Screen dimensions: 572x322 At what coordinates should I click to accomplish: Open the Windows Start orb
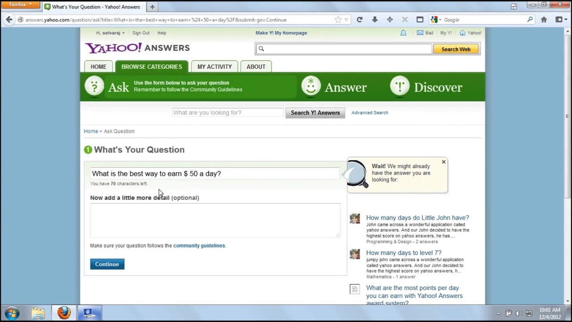pyautogui.click(x=12, y=313)
